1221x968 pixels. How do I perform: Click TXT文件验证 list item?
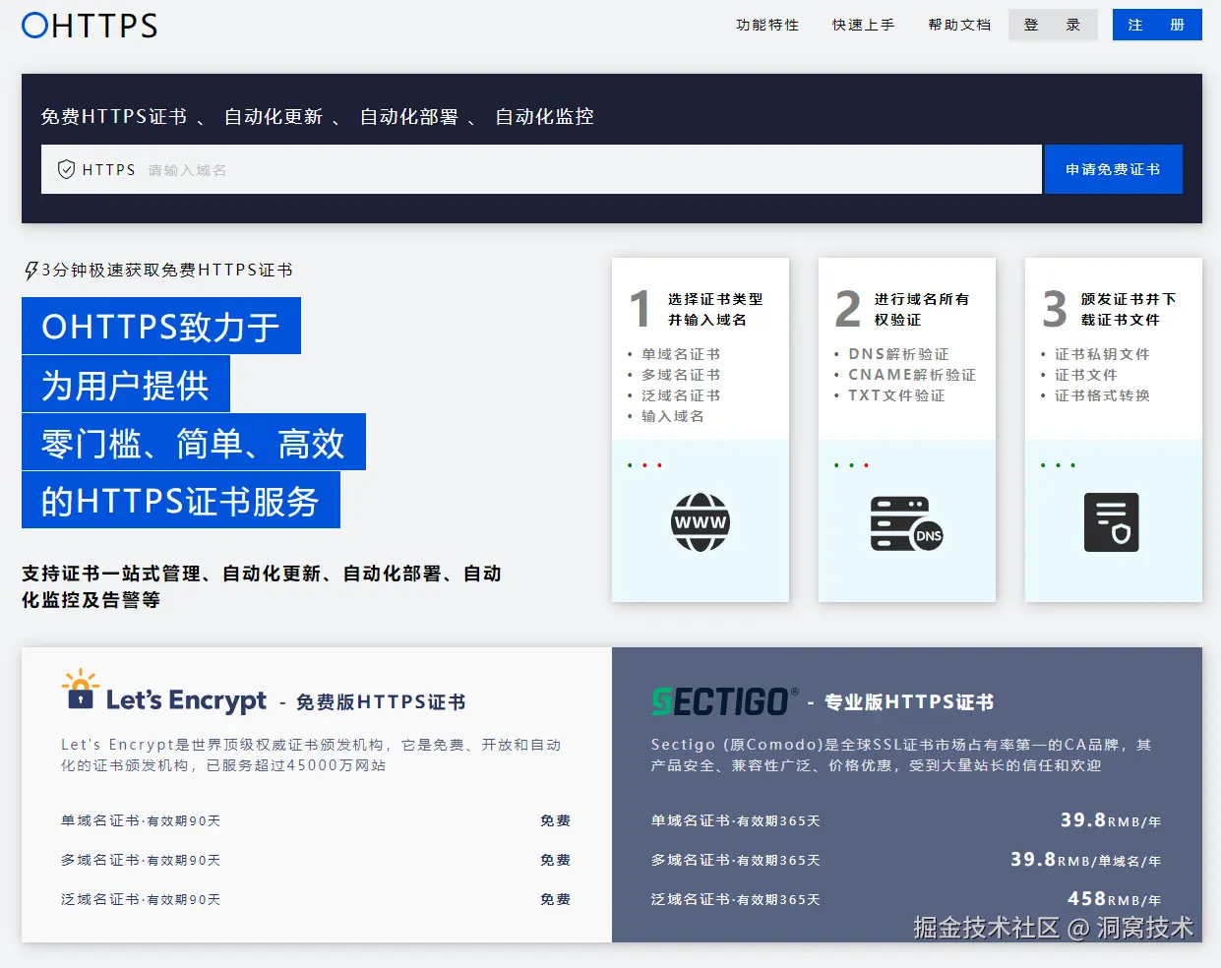[x=896, y=395]
